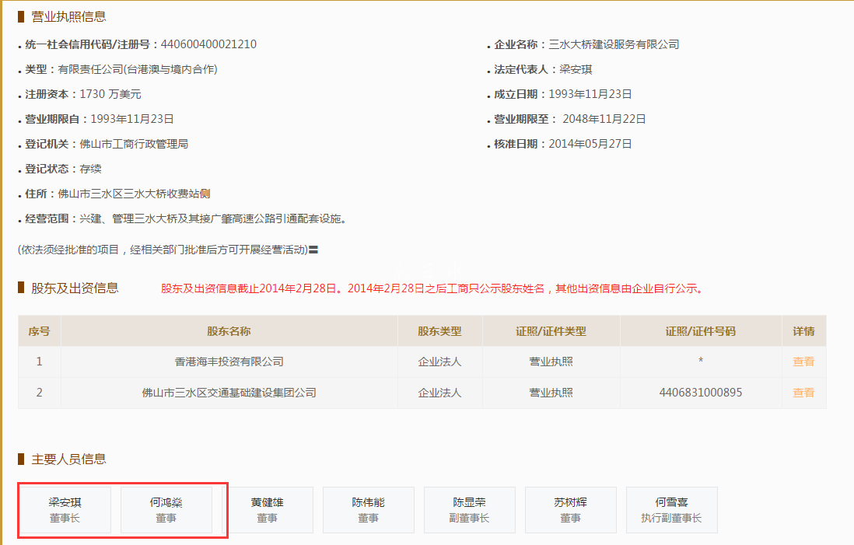Click the 股东类型 column header
Image resolution: width=854 pixels, height=545 pixels.
439,331
